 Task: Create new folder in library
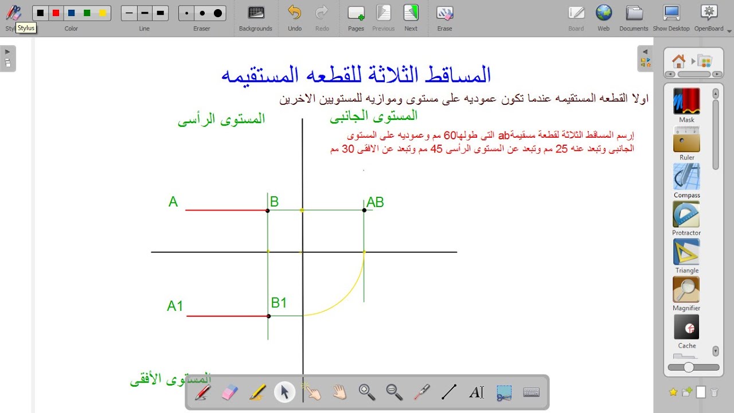click(x=687, y=392)
